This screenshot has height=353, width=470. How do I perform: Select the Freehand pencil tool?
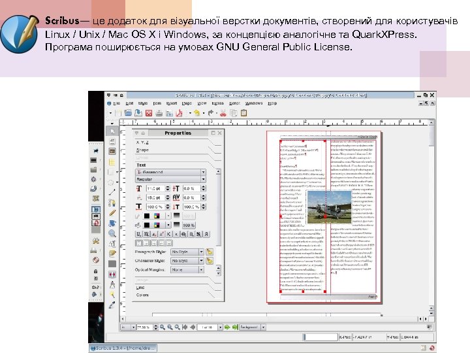[112, 213]
